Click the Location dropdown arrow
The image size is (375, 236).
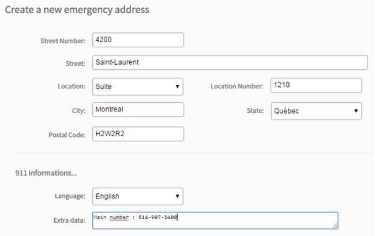[x=177, y=87]
